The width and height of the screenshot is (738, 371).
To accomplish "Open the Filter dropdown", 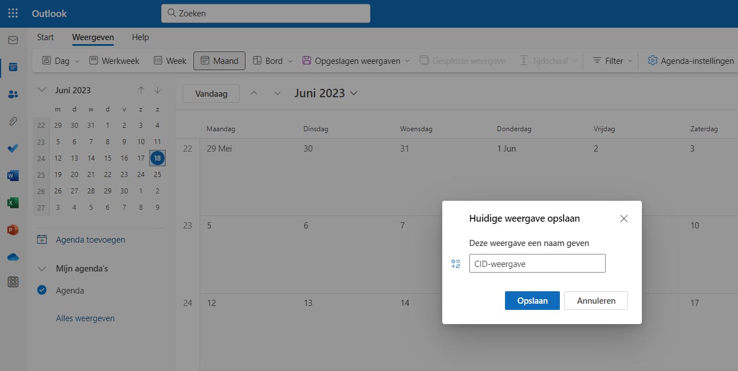I will (612, 61).
